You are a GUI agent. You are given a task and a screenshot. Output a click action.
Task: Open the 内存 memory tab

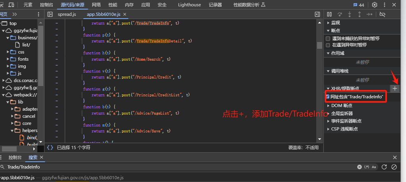tap(129, 5)
